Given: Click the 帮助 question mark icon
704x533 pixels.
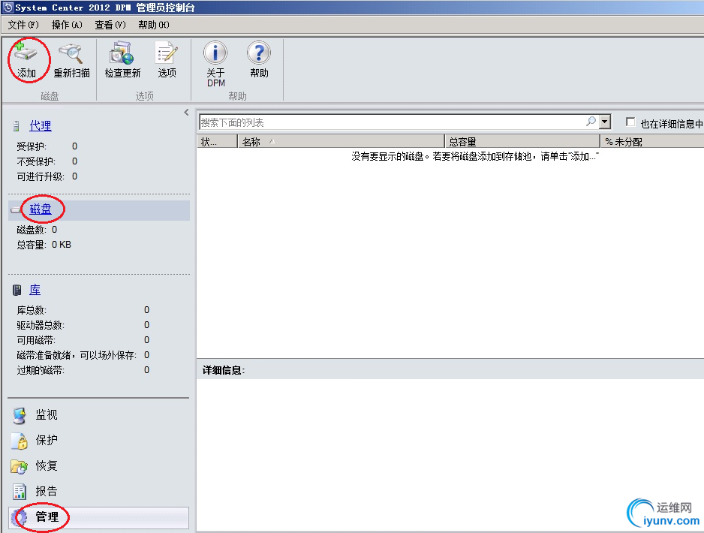Looking at the screenshot, I should click(x=259, y=53).
